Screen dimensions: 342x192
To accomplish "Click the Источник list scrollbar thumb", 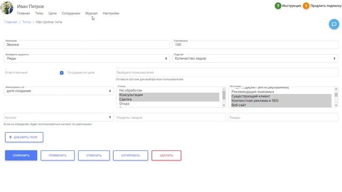I will click(x=336, y=95).
